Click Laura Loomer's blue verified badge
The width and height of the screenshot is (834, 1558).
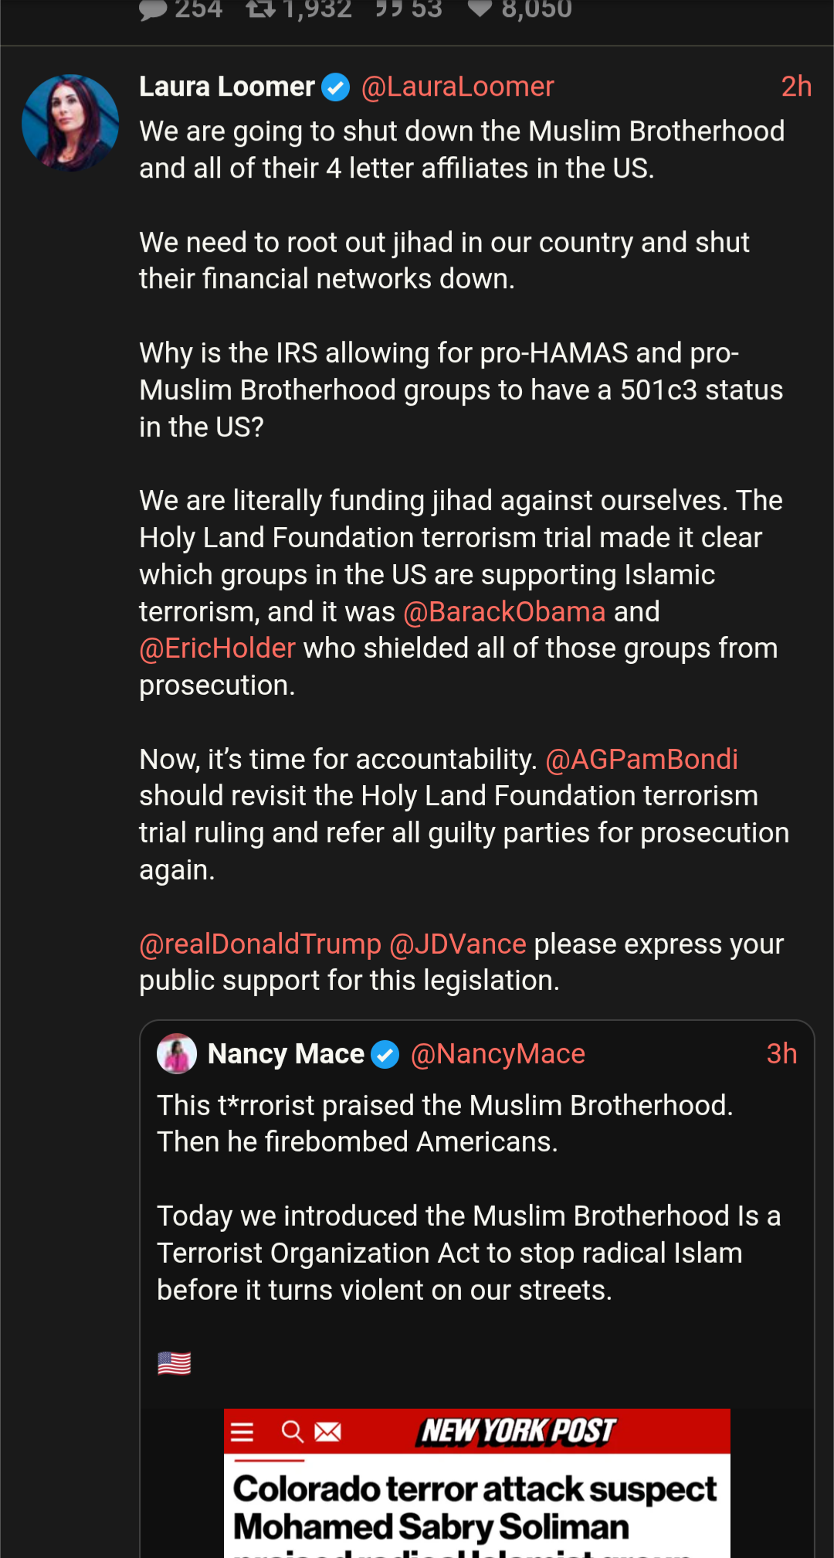[335, 87]
